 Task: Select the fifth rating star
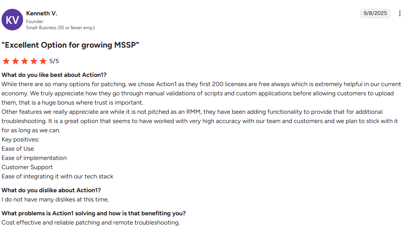click(x=43, y=61)
